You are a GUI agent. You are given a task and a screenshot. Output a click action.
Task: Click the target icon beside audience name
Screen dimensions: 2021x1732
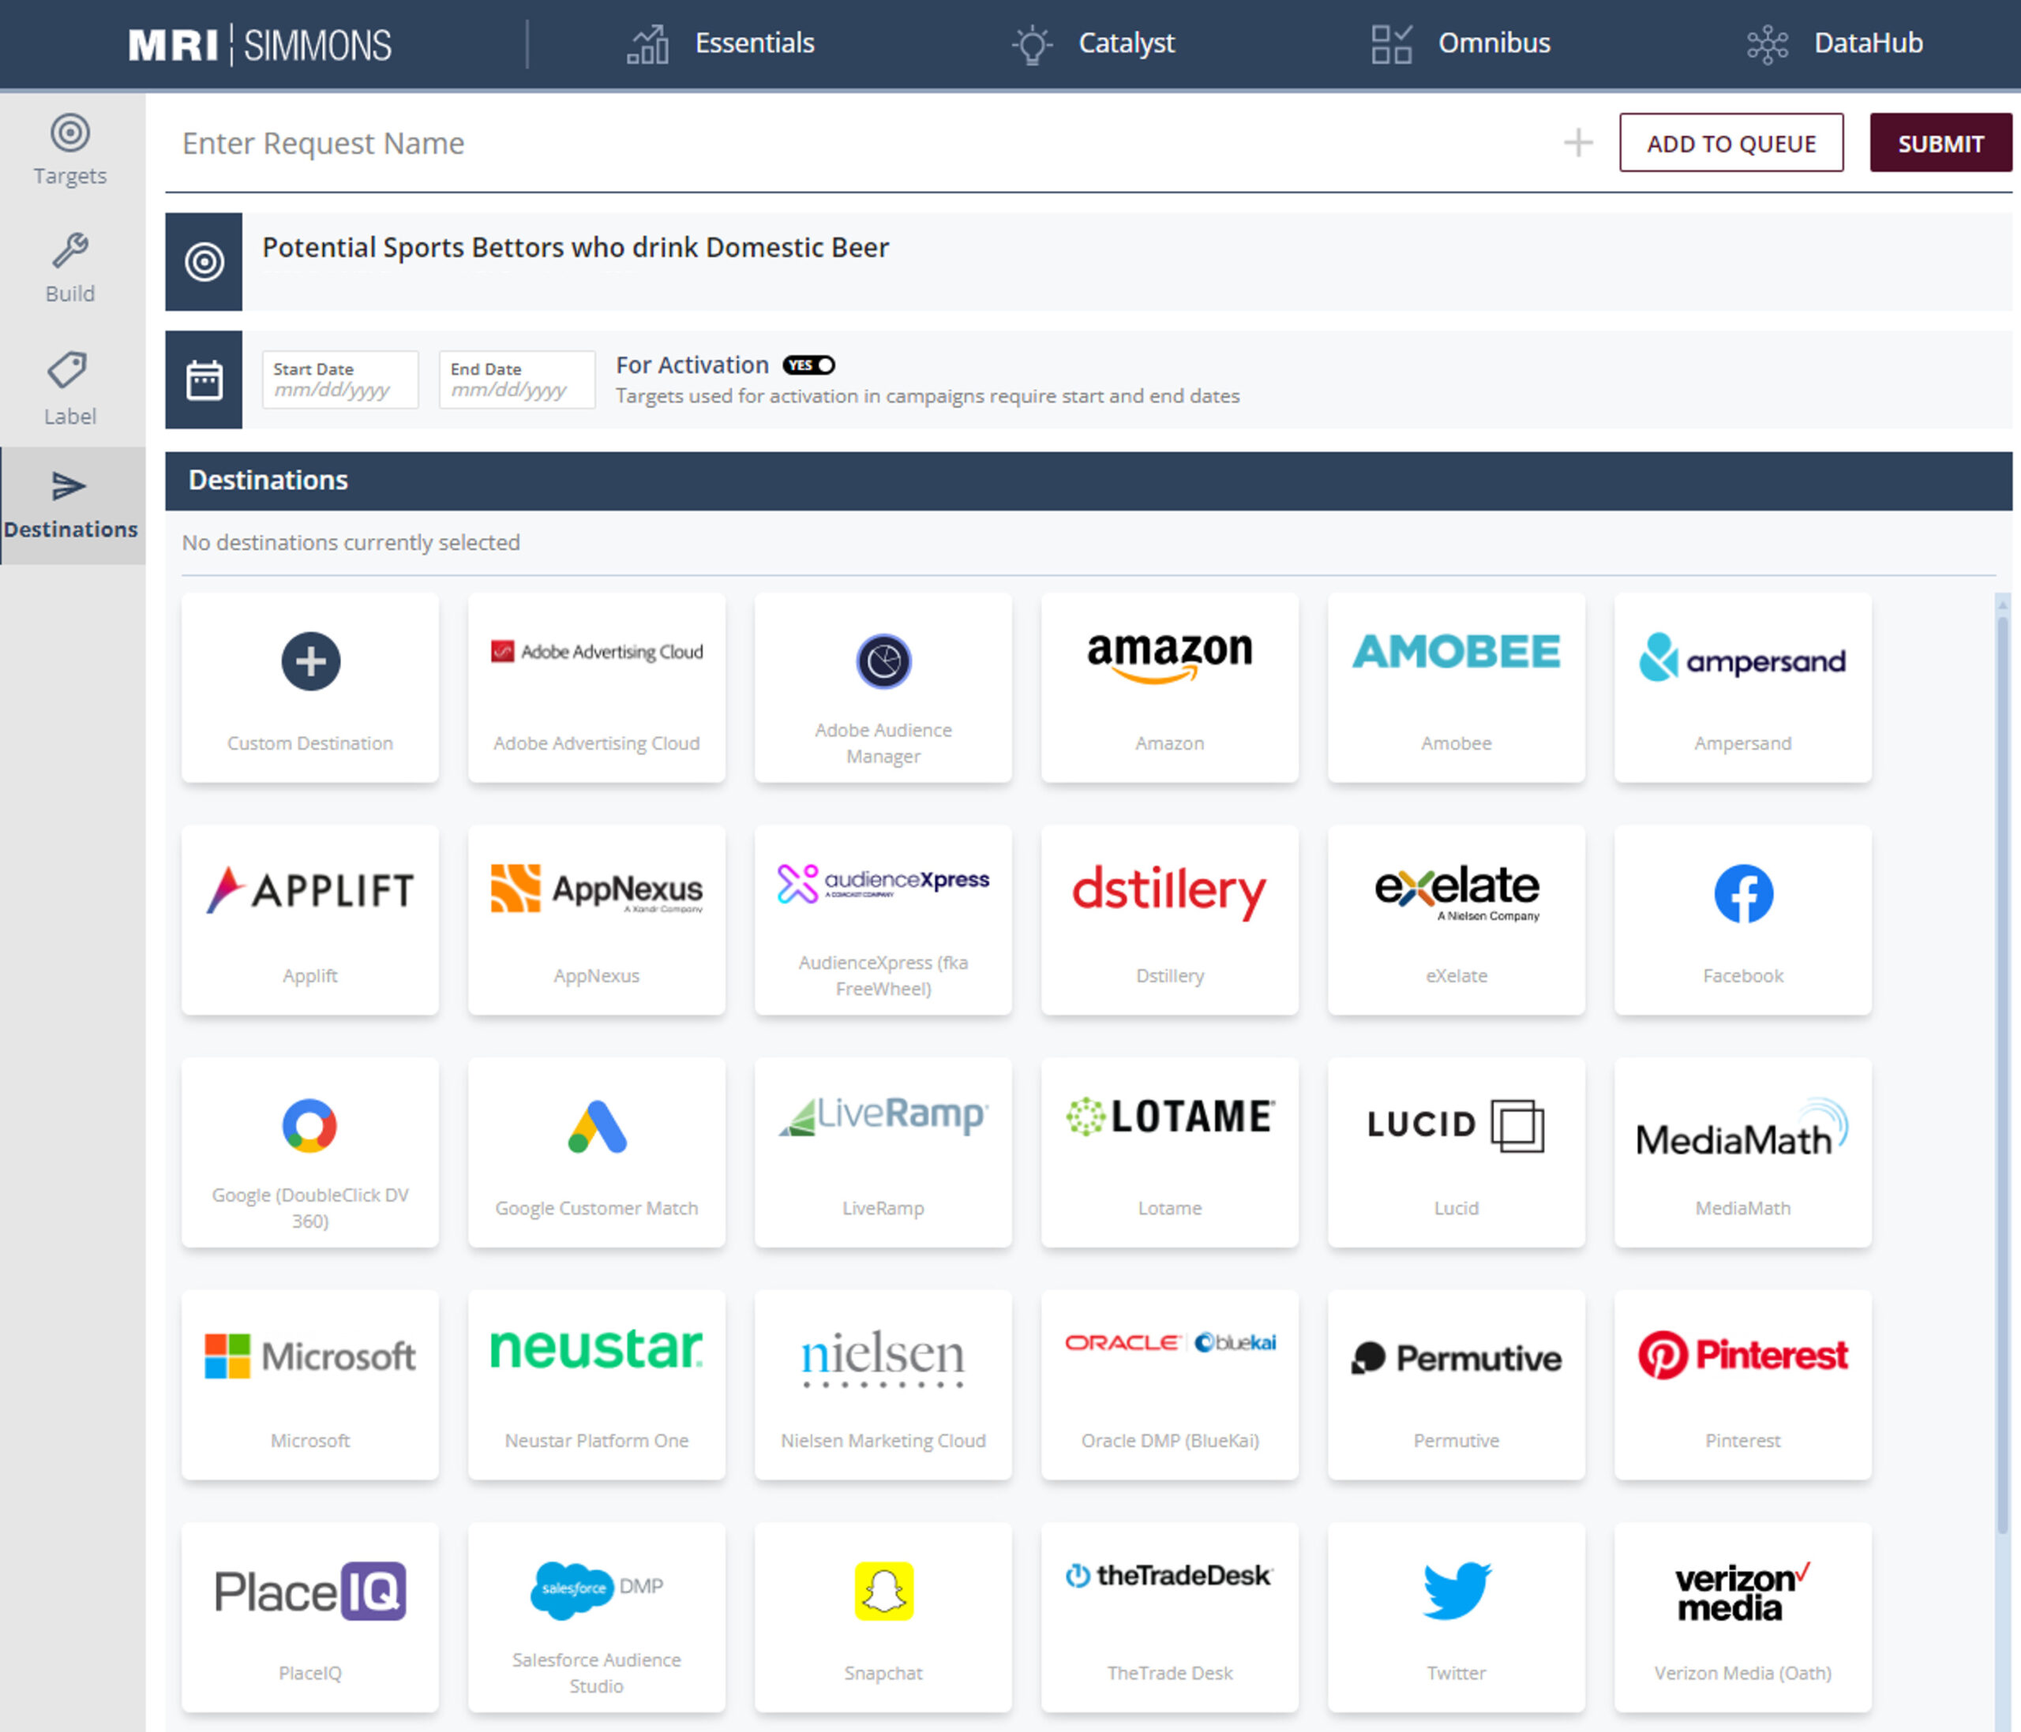pos(204,262)
